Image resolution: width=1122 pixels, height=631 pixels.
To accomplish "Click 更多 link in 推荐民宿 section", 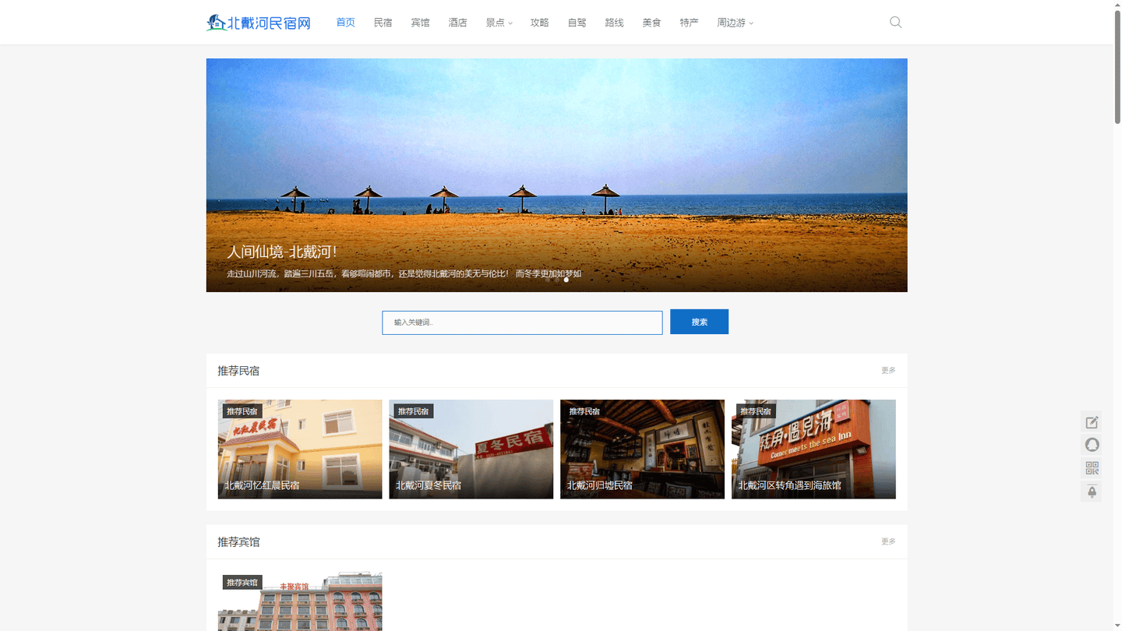I will pos(888,371).
